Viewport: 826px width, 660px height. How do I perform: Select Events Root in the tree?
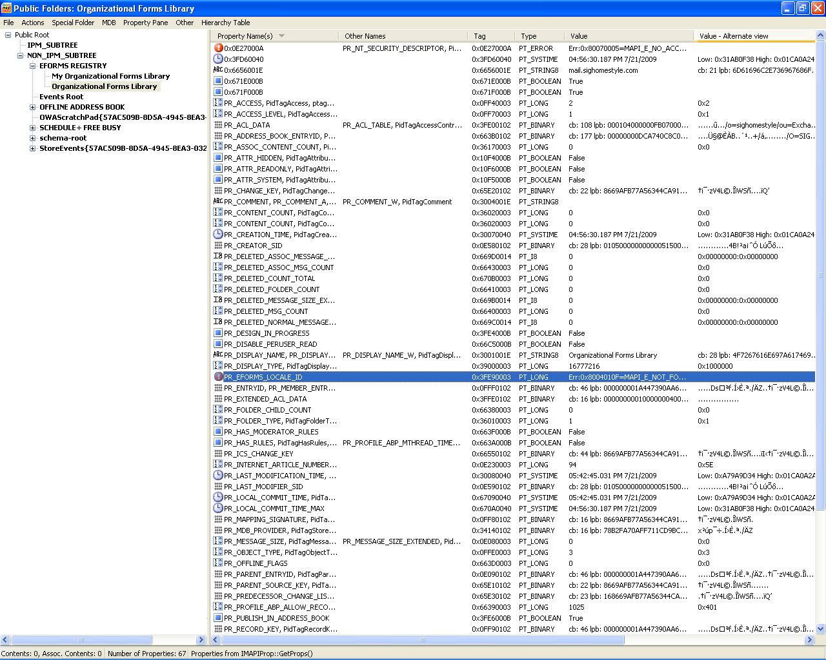coord(61,97)
